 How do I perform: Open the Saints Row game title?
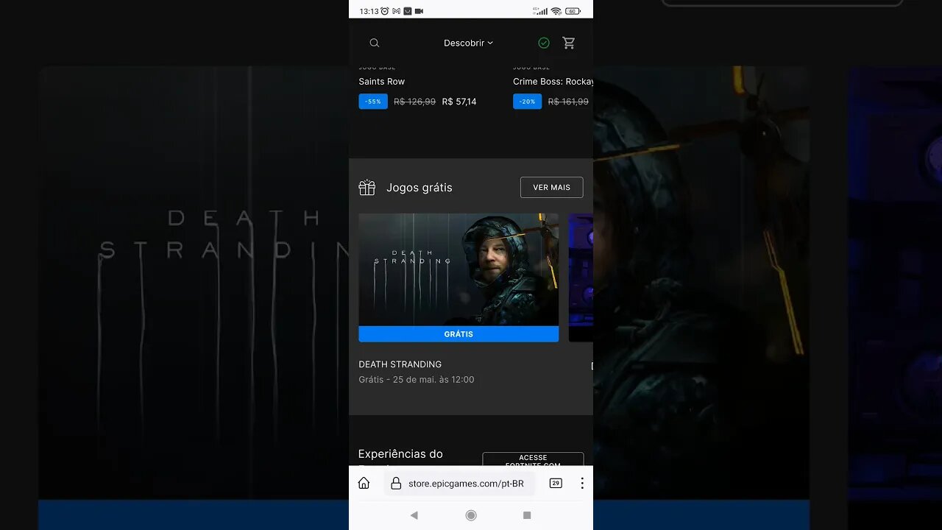click(x=382, y=82)
